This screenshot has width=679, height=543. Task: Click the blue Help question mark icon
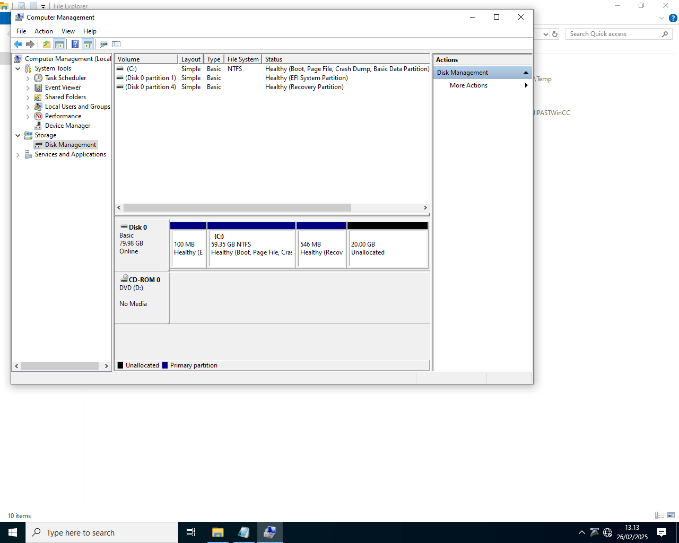pos(75,45)
